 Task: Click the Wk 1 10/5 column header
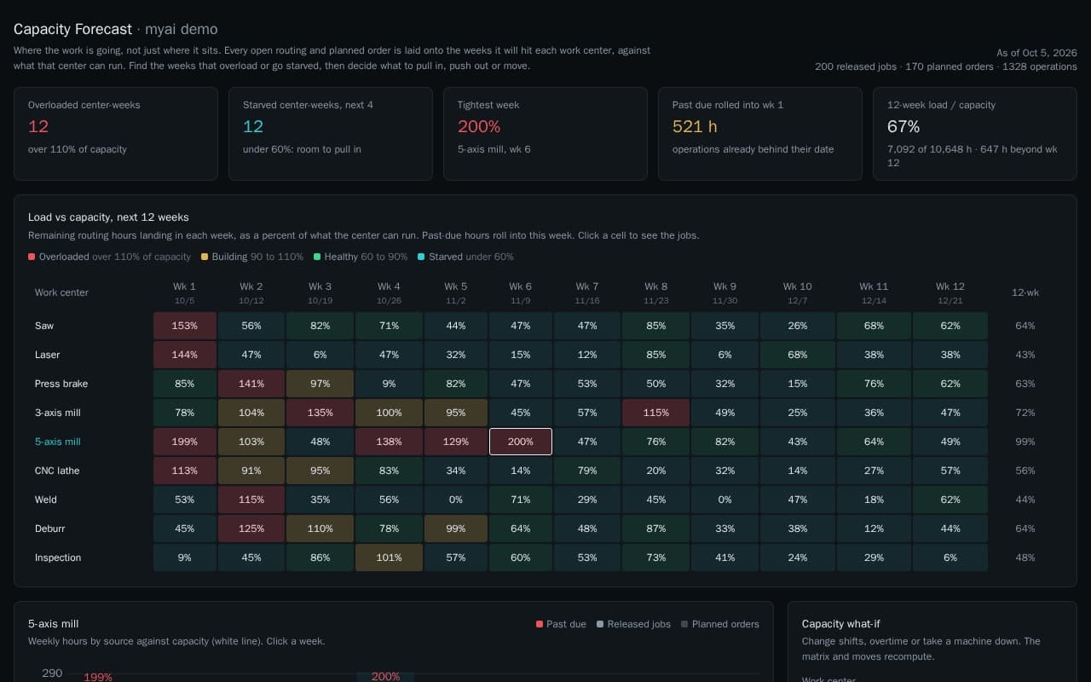pos(185,292)
